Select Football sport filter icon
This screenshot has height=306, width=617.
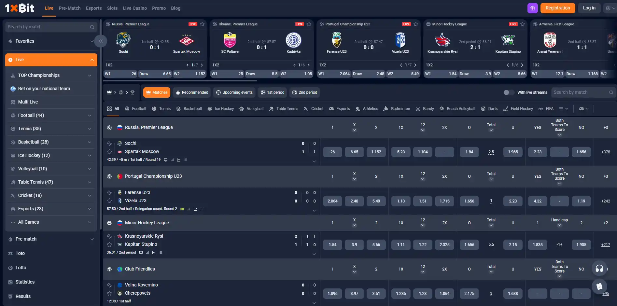[127, 109]
